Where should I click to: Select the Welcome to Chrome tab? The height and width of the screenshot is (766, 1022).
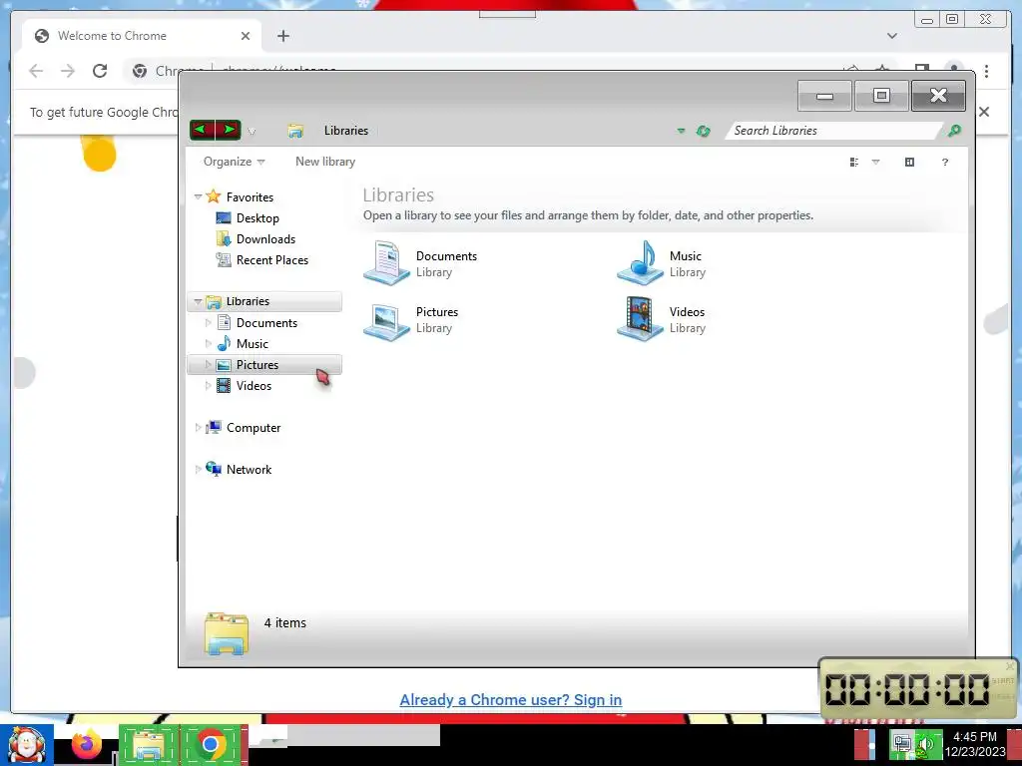(142, 36)
